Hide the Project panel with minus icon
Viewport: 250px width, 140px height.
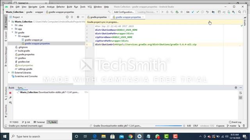[82, 17]
